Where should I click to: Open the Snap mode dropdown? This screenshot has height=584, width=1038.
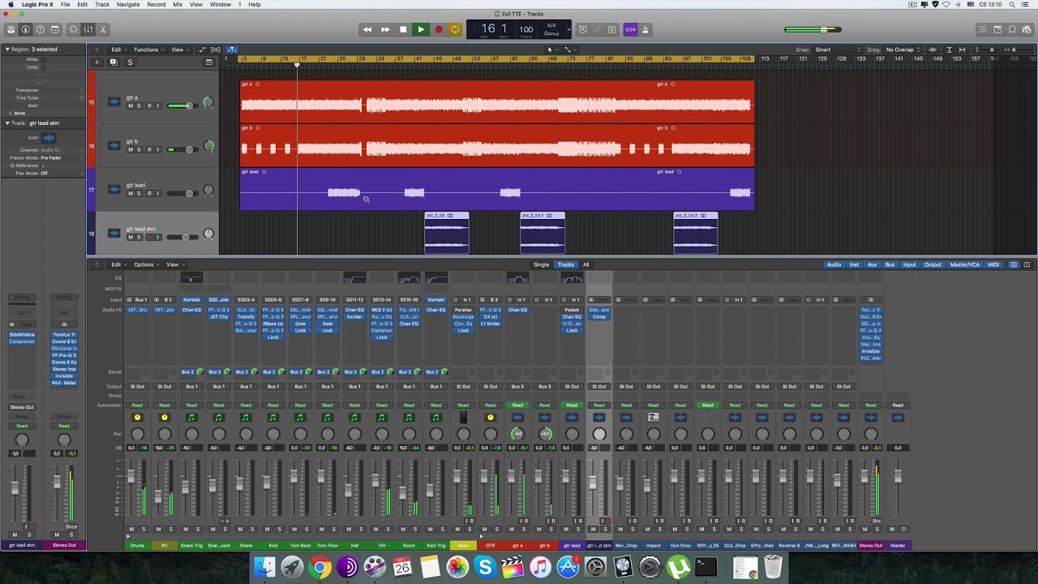[839, 49]
